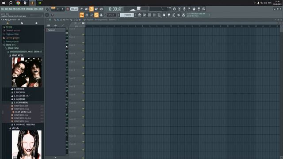Toggle typing keyboard to piano
283x159 pixels.
[82, 15]
